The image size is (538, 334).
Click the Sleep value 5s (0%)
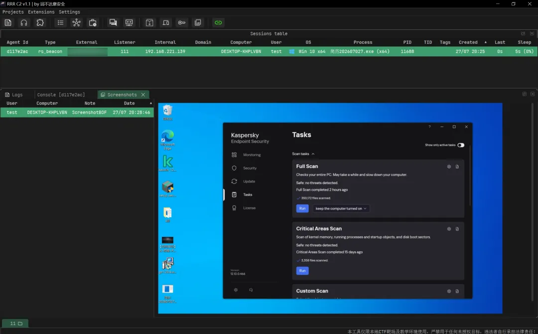pos(524,51)
